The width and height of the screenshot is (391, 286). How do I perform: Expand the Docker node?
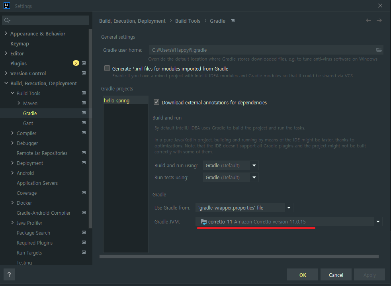pos(12,203)
